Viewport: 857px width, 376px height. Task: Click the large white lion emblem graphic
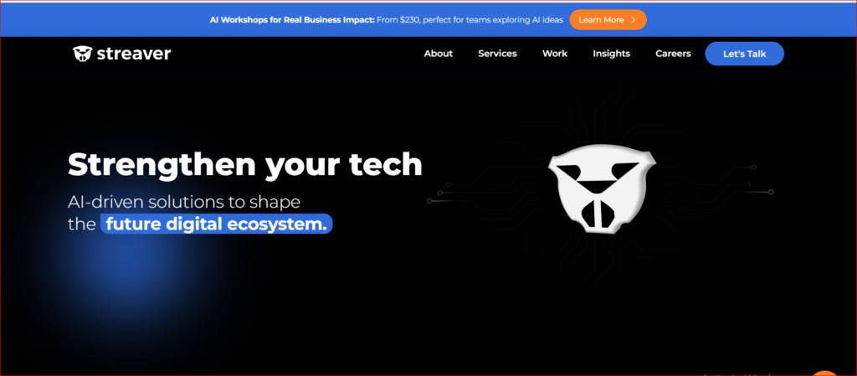pos(601,189)
